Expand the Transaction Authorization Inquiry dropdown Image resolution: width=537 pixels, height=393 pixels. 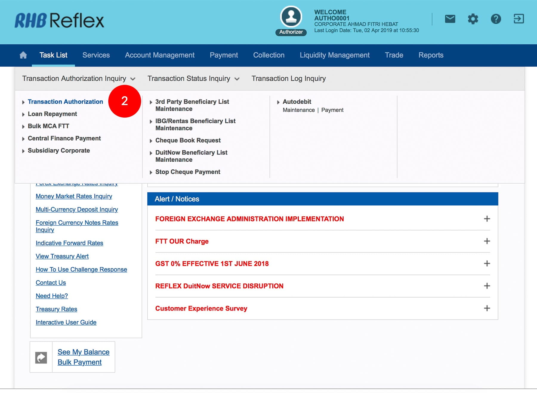(79, 79)
